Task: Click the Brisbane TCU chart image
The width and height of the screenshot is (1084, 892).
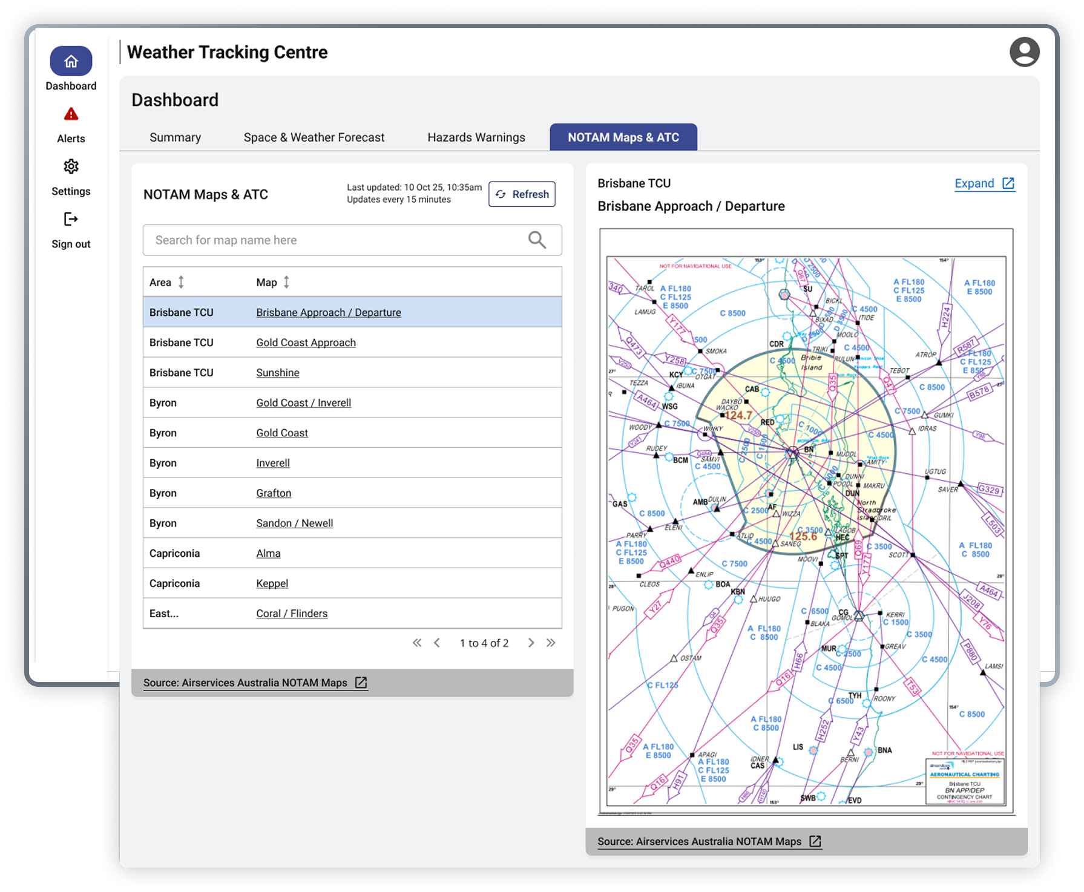Action: pyautogui.click(x=806, y=522)
